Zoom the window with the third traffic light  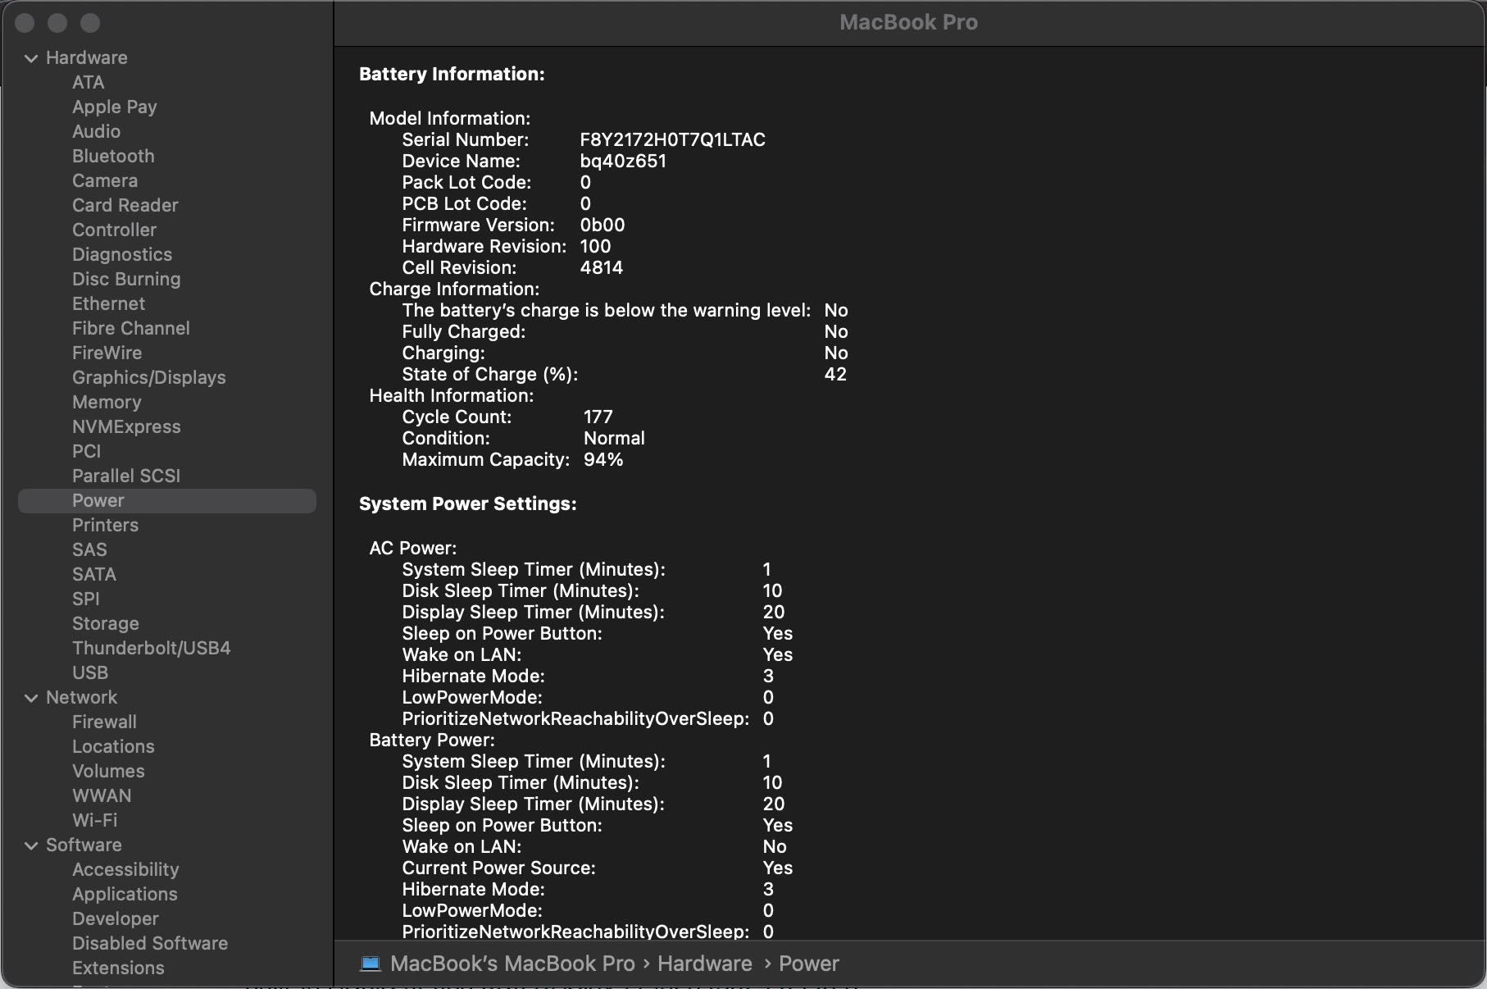[90, 23]
